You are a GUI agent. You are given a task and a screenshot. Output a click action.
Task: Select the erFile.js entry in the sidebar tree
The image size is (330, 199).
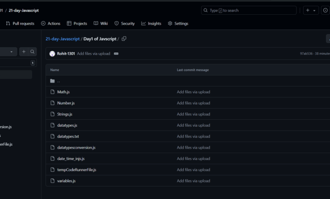[6, 144]
